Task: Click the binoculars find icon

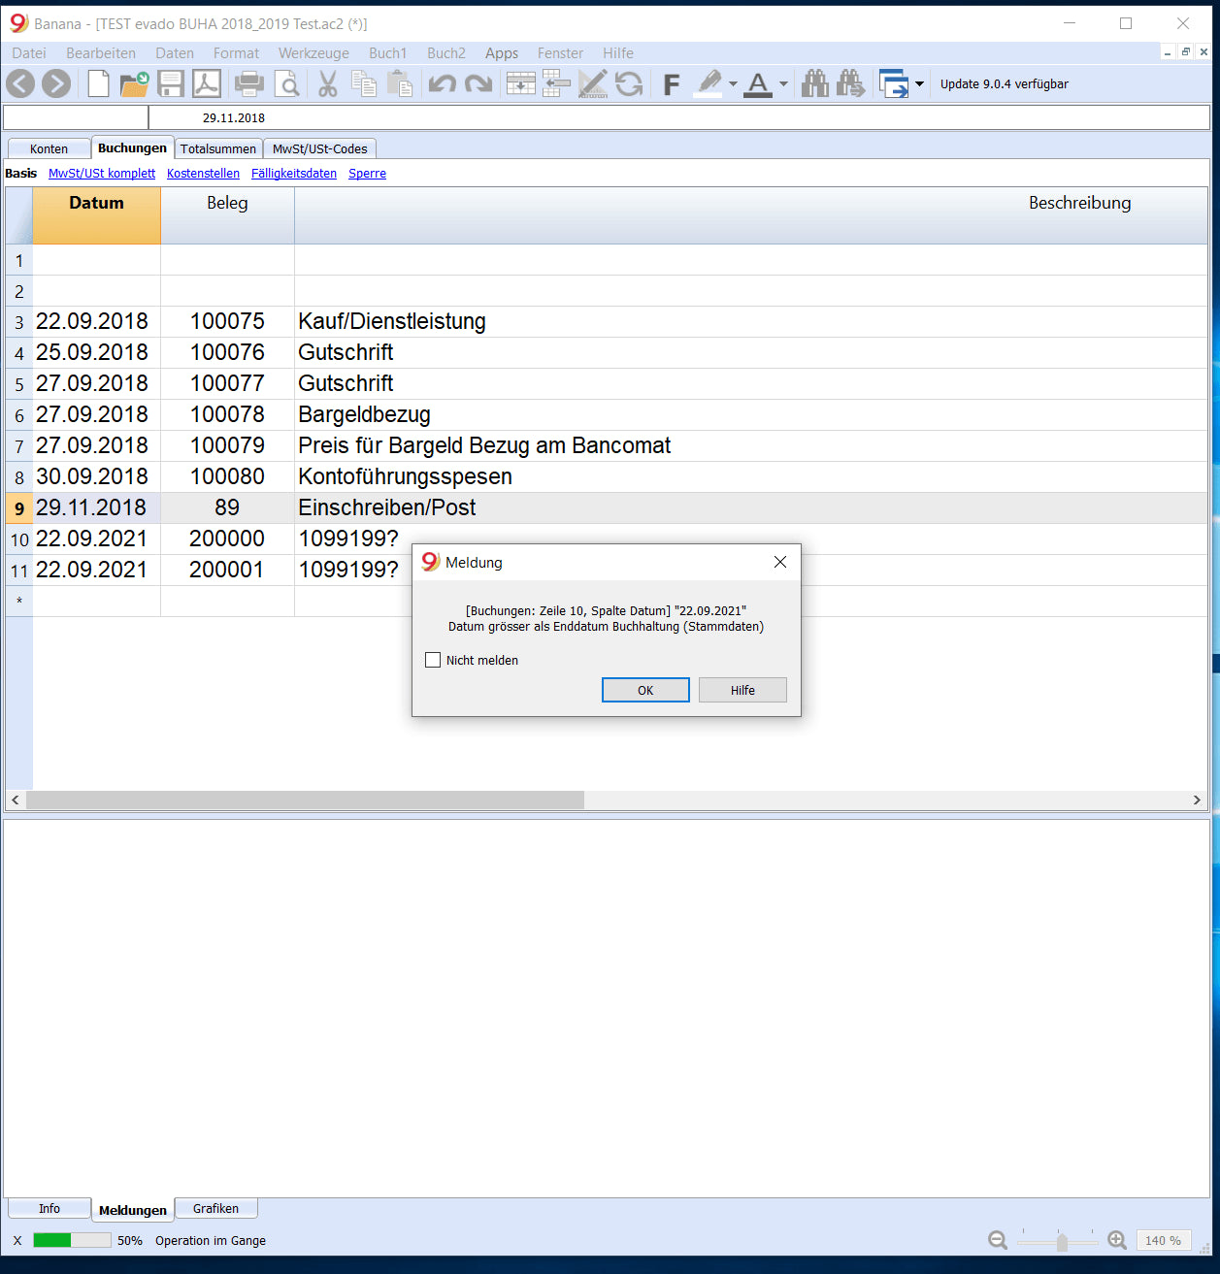Action: pos(815,84)
